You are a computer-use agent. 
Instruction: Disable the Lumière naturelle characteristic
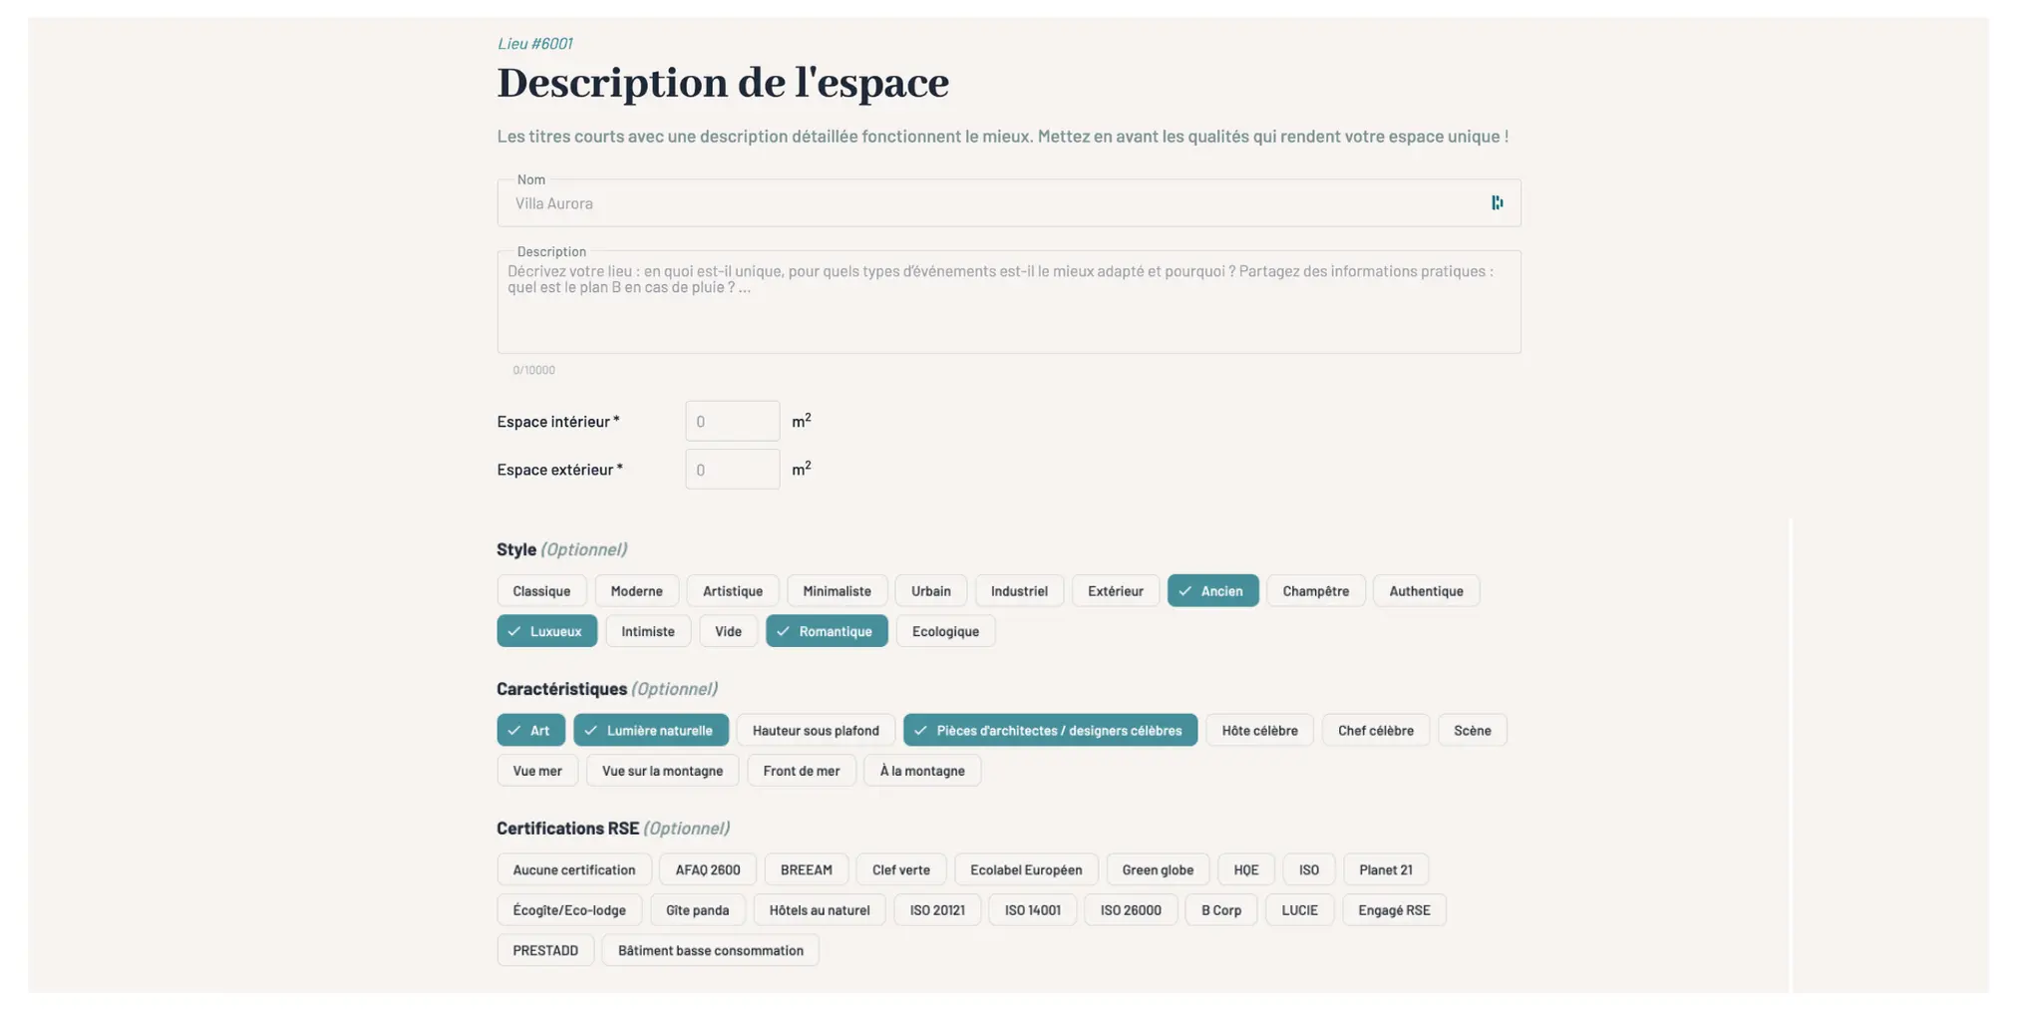(650, 730)
